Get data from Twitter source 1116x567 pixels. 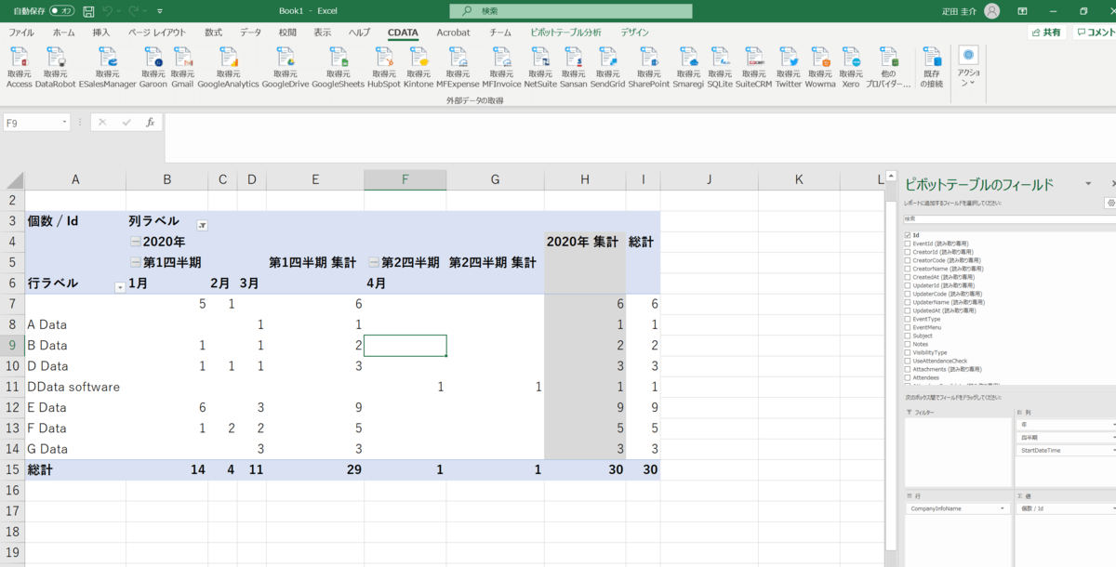pos(789,68)
